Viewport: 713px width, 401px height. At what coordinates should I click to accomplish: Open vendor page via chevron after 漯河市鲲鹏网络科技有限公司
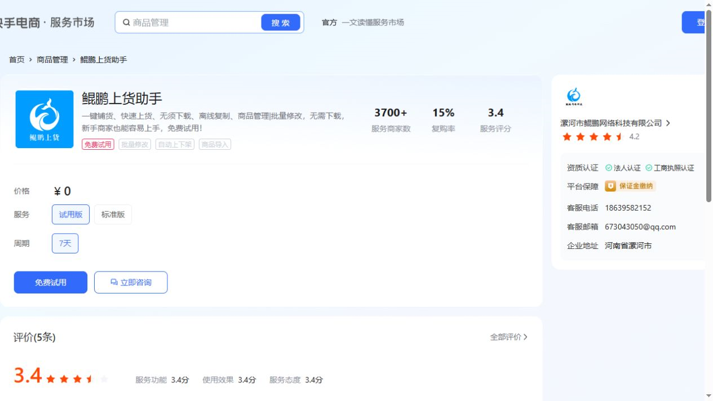point(668,123)
